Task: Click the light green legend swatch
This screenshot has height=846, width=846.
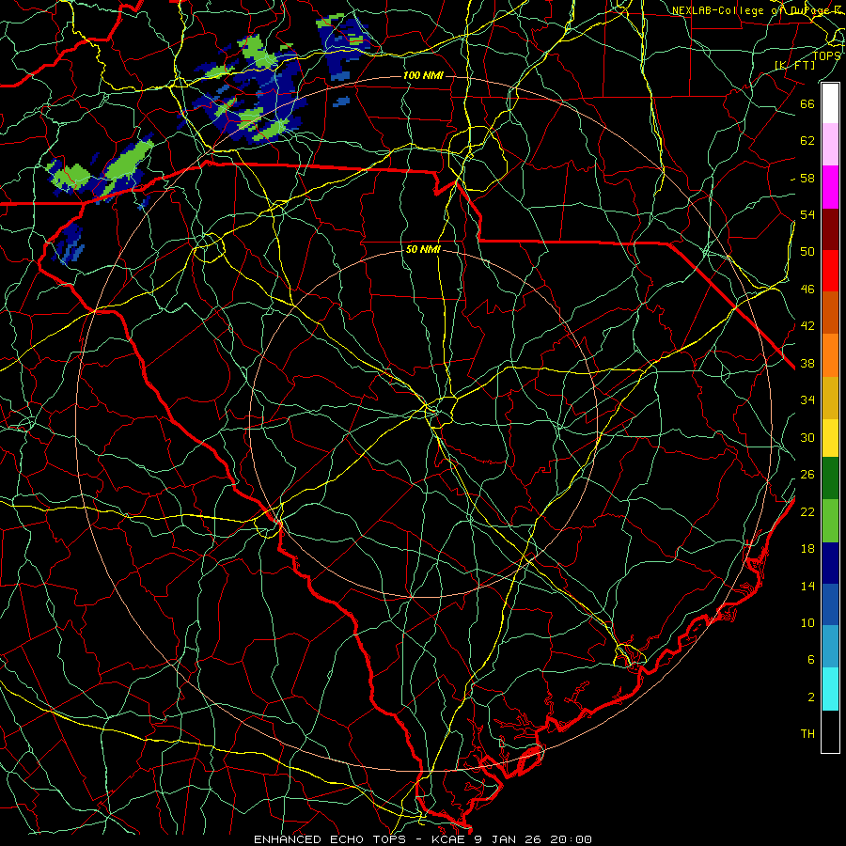Action: pyautogui.click(x=830, y=521)
